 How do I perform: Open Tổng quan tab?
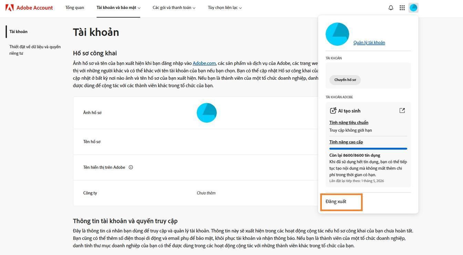click(x=75, y=8)
